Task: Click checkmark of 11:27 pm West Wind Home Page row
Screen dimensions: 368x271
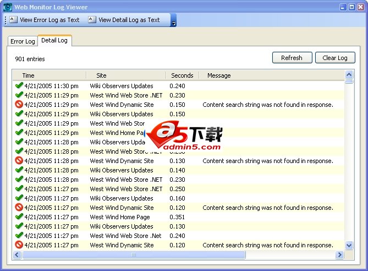Action: coord(19,216)
